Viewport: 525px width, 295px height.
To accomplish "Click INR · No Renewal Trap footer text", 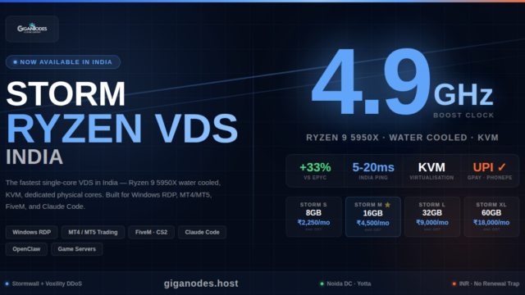I will pyautogui.click(x=489, y=284).
